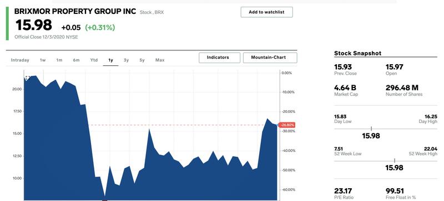The height and width of the screenshot is (201, 444).
Task: Select the 5y time range
Action: [x=142, y=60]
